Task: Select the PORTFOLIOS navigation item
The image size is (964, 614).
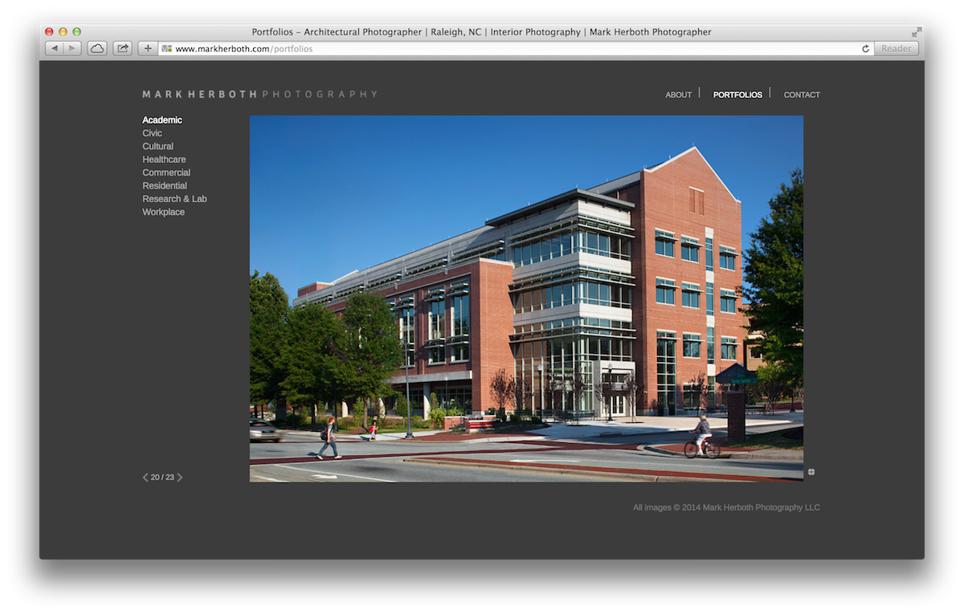Action: click(x=737, y=95)
